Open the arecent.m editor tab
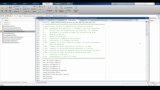Image resolution: width=160 pixels, height=90 pixels. pos(41,20)
